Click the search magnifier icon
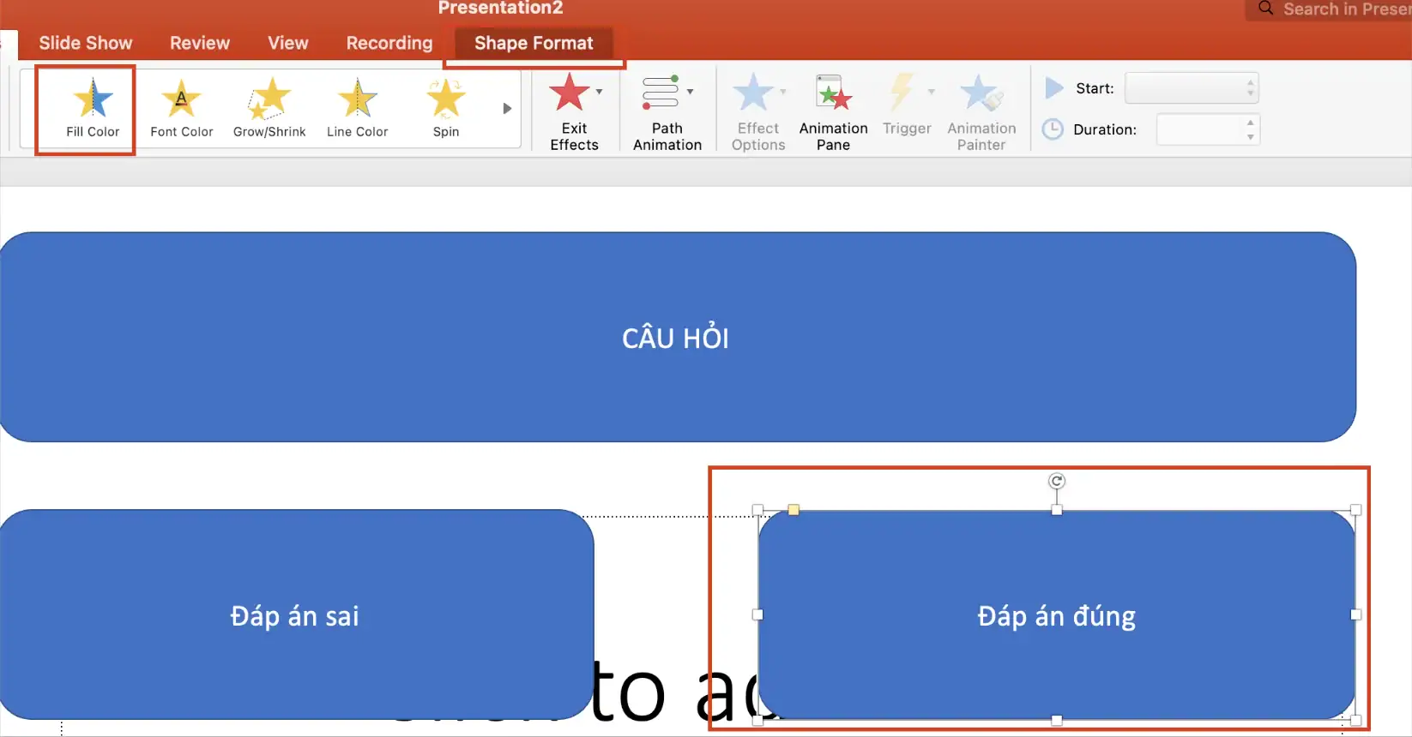This screenshot has width=1412, height=737. (x=1265, y=9)
